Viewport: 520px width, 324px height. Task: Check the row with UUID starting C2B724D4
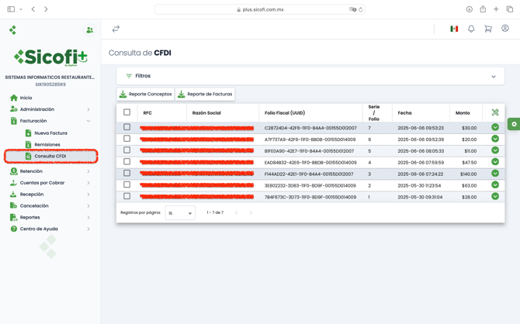[127, 127]
